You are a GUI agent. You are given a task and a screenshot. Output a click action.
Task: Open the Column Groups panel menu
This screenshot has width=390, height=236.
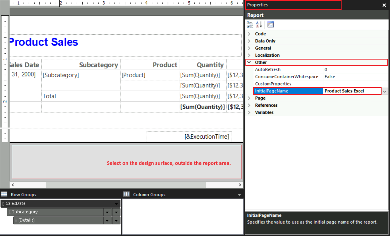click(x=240, y=194)
